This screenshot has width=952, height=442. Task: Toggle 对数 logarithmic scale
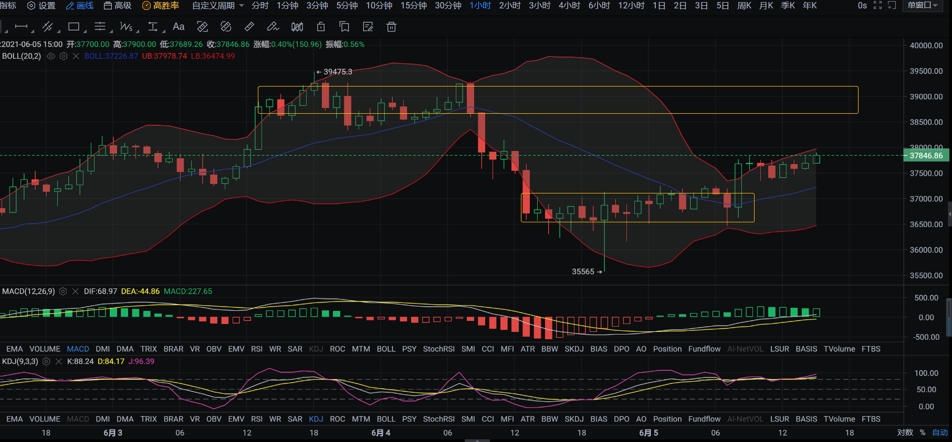point(905,433)
